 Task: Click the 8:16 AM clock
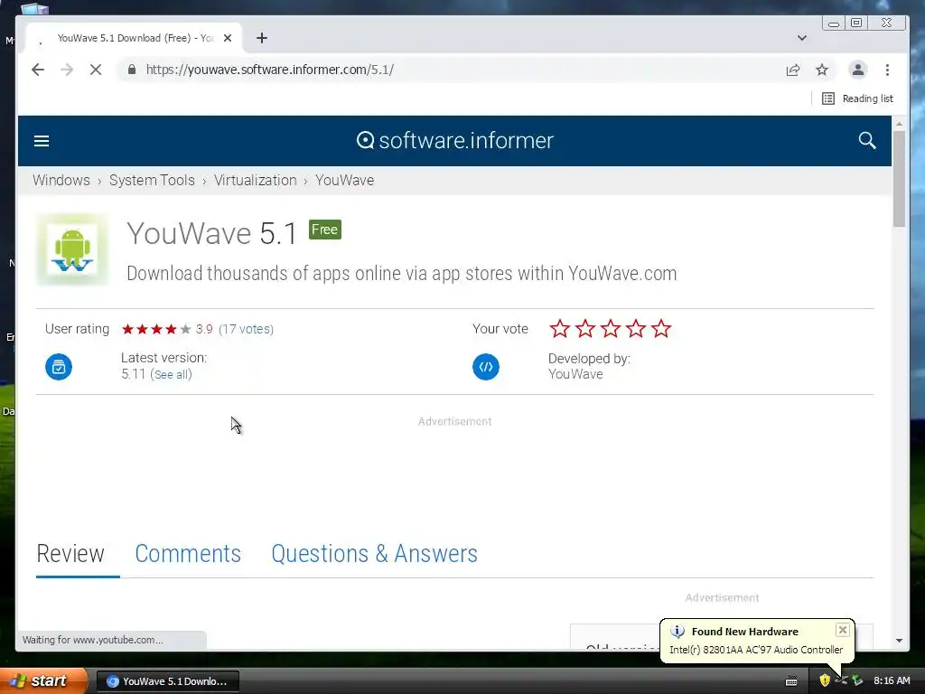pos(892,680)
